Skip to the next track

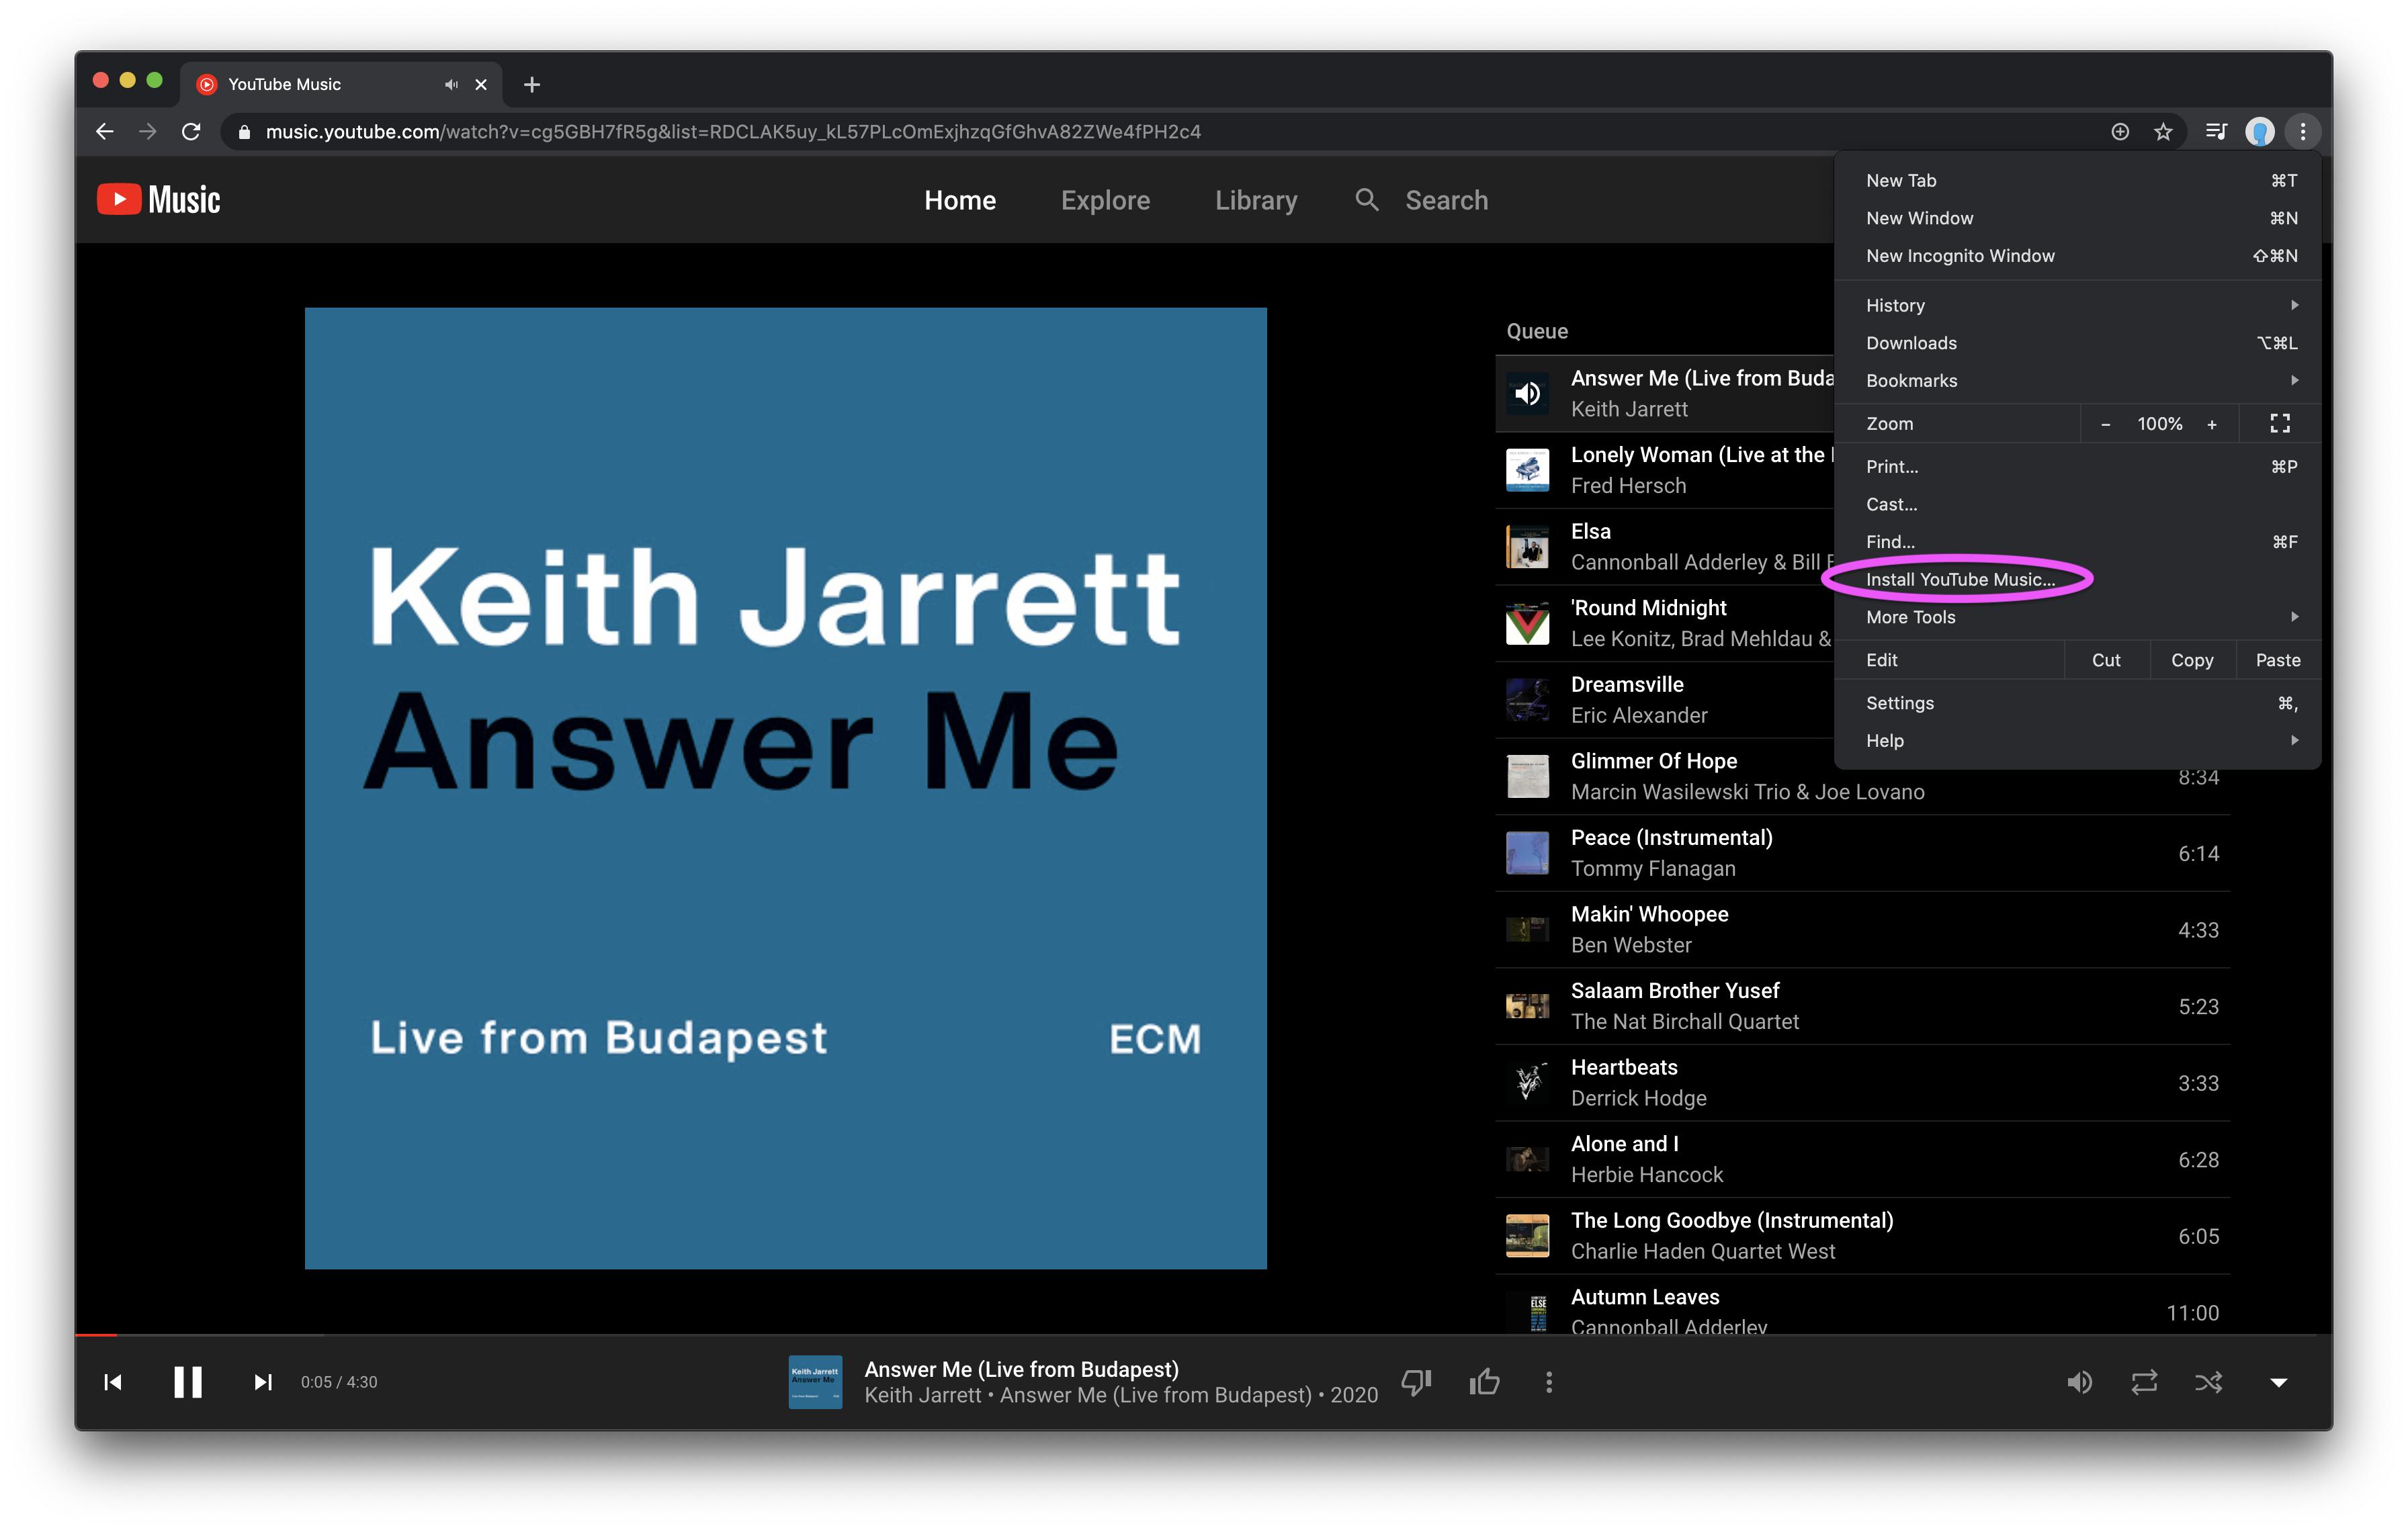coord(263,1382)
